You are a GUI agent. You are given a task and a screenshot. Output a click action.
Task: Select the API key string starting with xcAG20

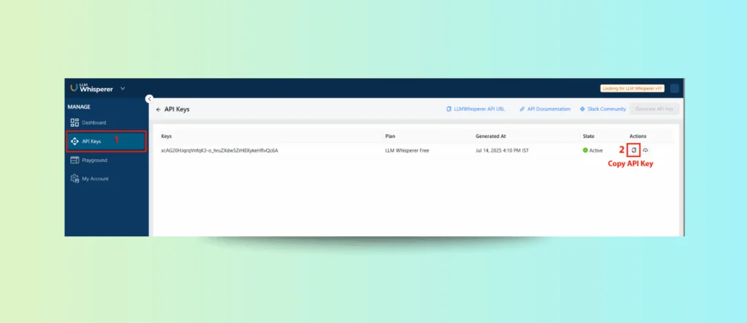(x=220, y=150)
